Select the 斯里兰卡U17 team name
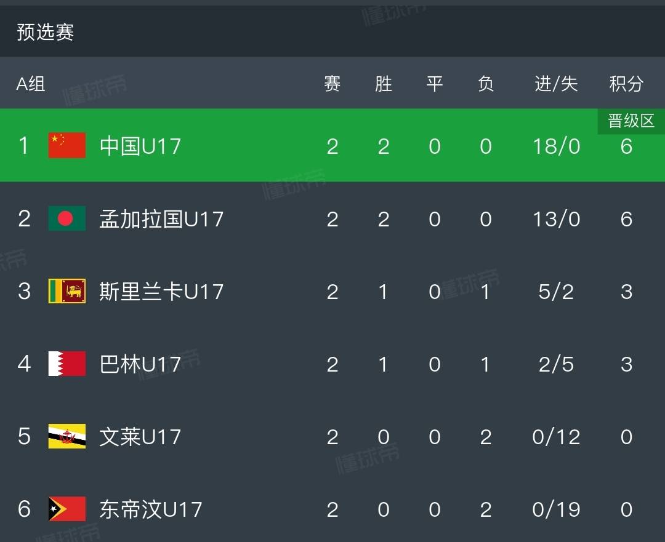Image resolution: width=665 pixels, height=542 pixels. point(161,291)
